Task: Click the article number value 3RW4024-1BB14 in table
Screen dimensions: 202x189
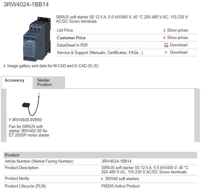Action: coord(116,161)
